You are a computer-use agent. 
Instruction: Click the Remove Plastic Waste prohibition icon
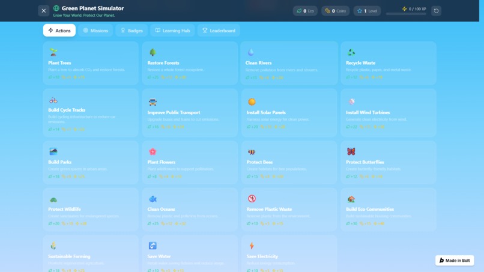click(252, 199)
